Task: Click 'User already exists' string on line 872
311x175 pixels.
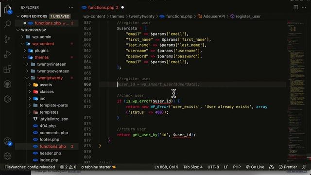Action: pos(229,107)
